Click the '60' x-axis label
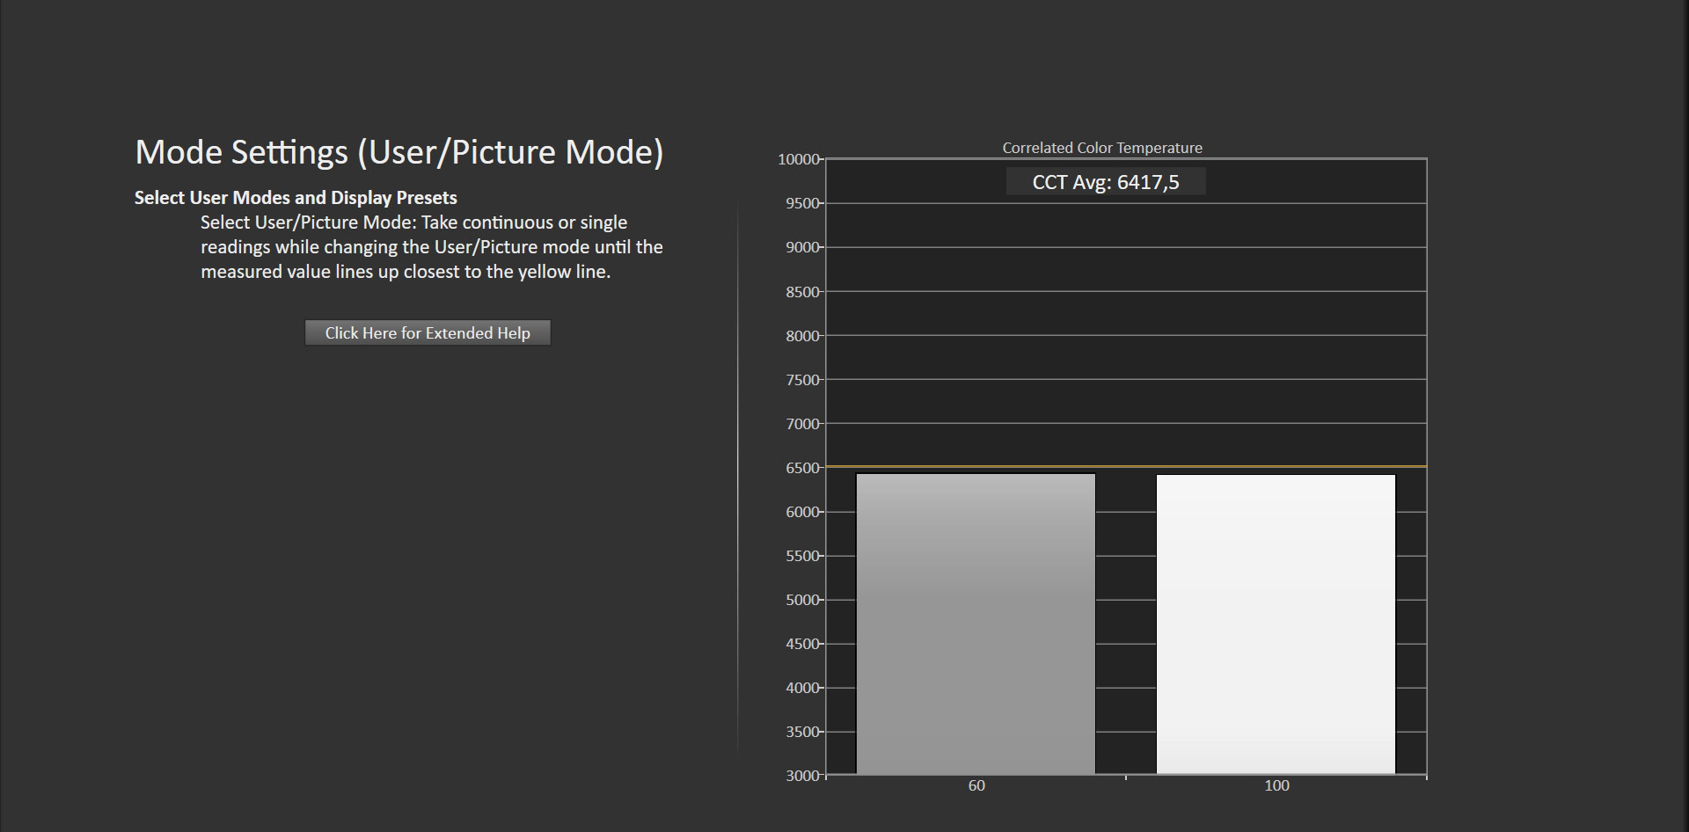The width and height of the screenshot is (1689, 832). pos(976,785)
